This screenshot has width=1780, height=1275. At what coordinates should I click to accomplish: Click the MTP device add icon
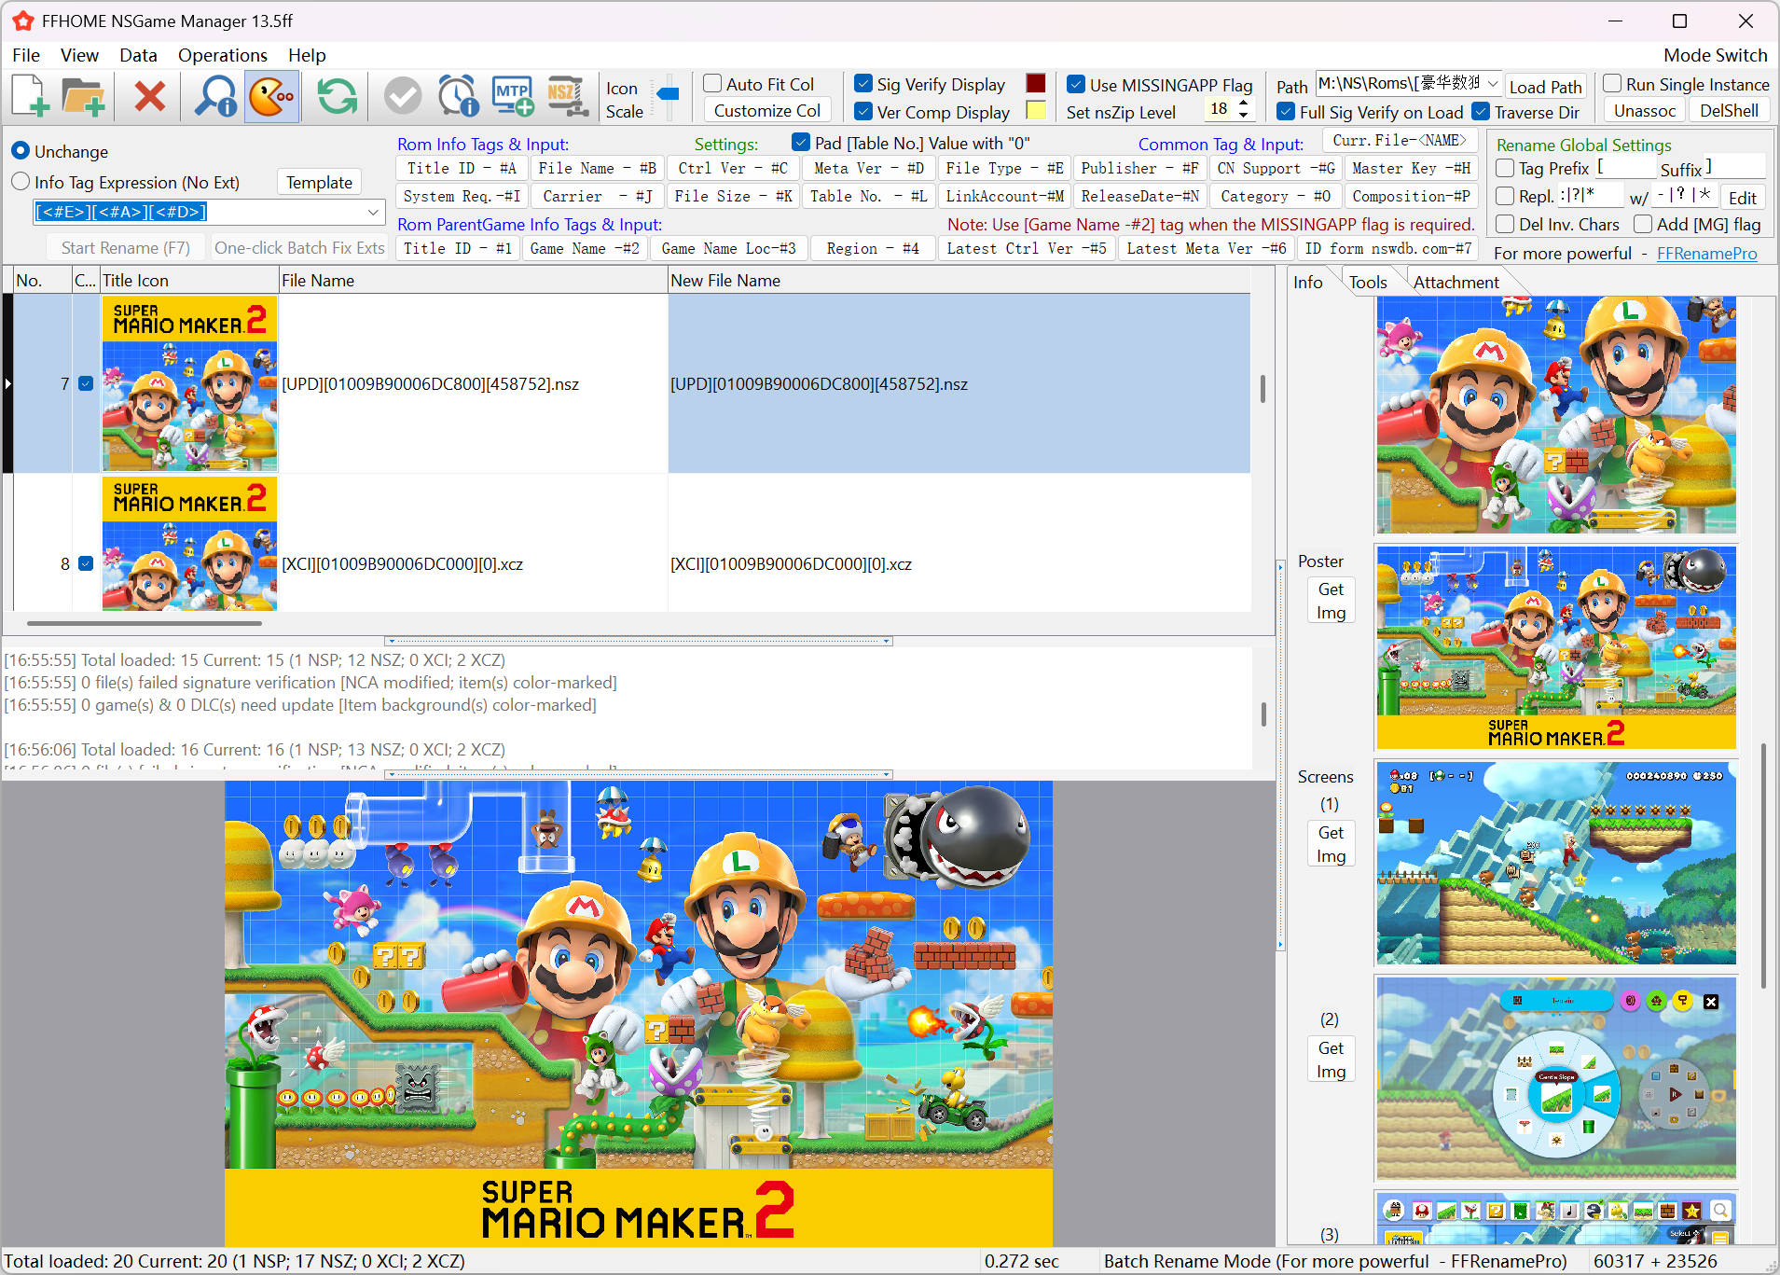pyautogui.click(x=513, y=96)
